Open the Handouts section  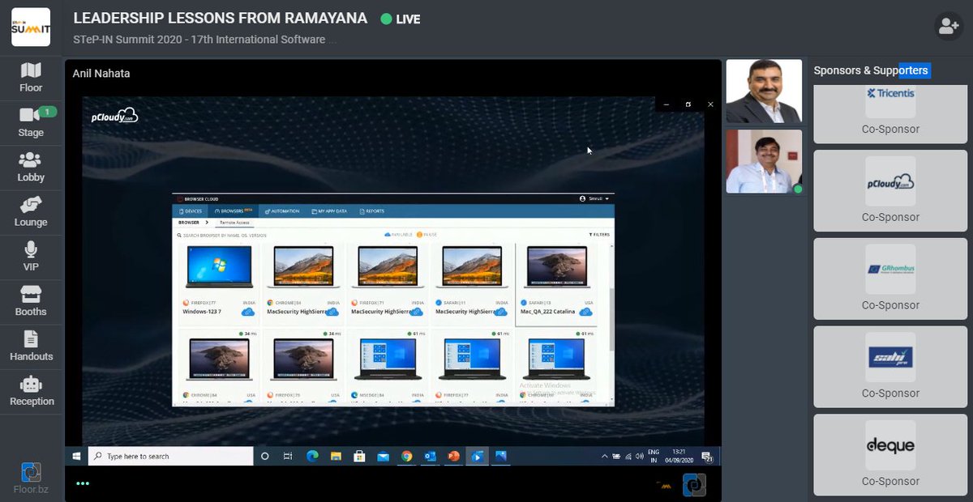point(31,347)
